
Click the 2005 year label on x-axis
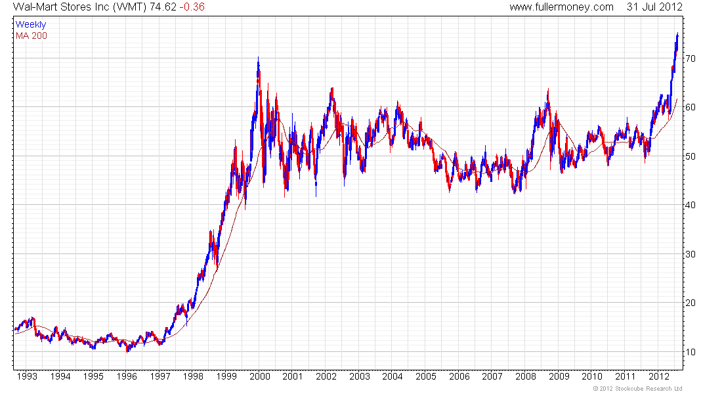pyautogui.click(x=426, y=376)
